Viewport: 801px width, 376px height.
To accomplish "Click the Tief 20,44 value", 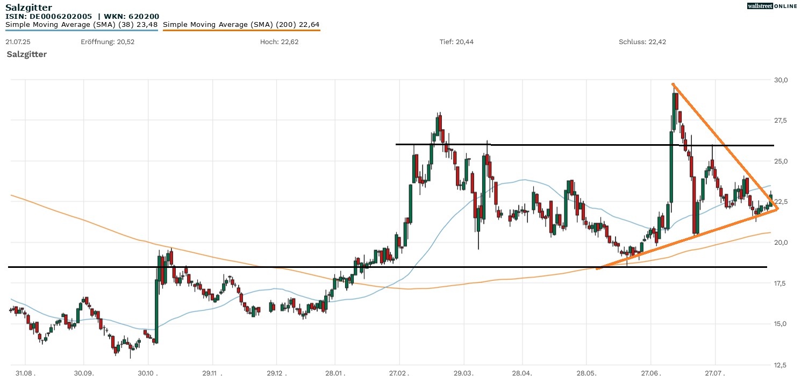I will (x=456, y=42).
